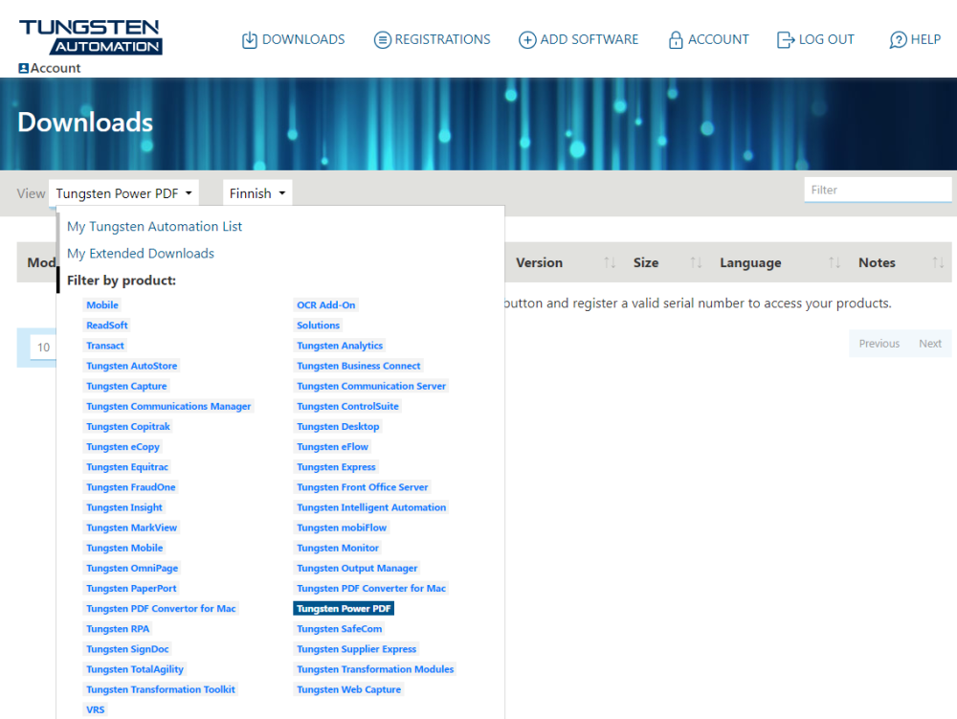Go to the Previous results page
This screenshot has width=957, height=719.
pos(879,344)
